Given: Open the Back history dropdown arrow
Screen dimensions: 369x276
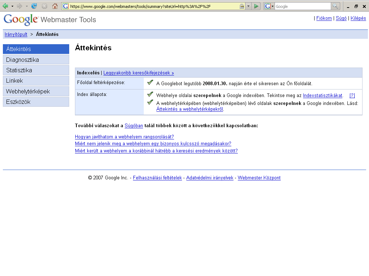Looking at the screenshot, I should pos(12,6).
